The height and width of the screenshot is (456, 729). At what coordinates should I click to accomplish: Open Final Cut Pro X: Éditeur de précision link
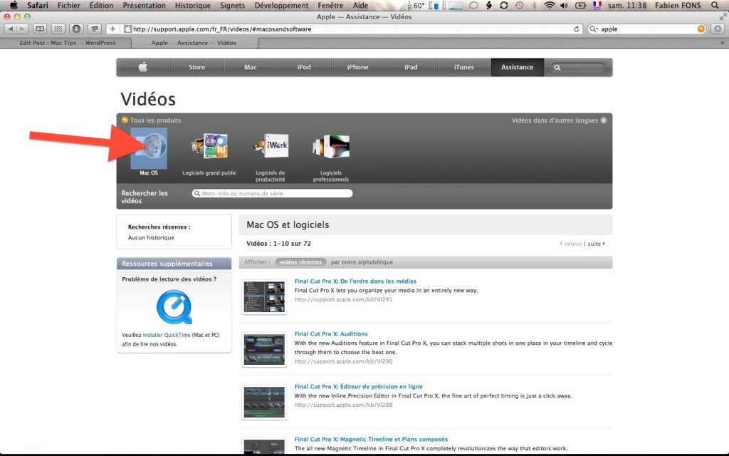359,386
